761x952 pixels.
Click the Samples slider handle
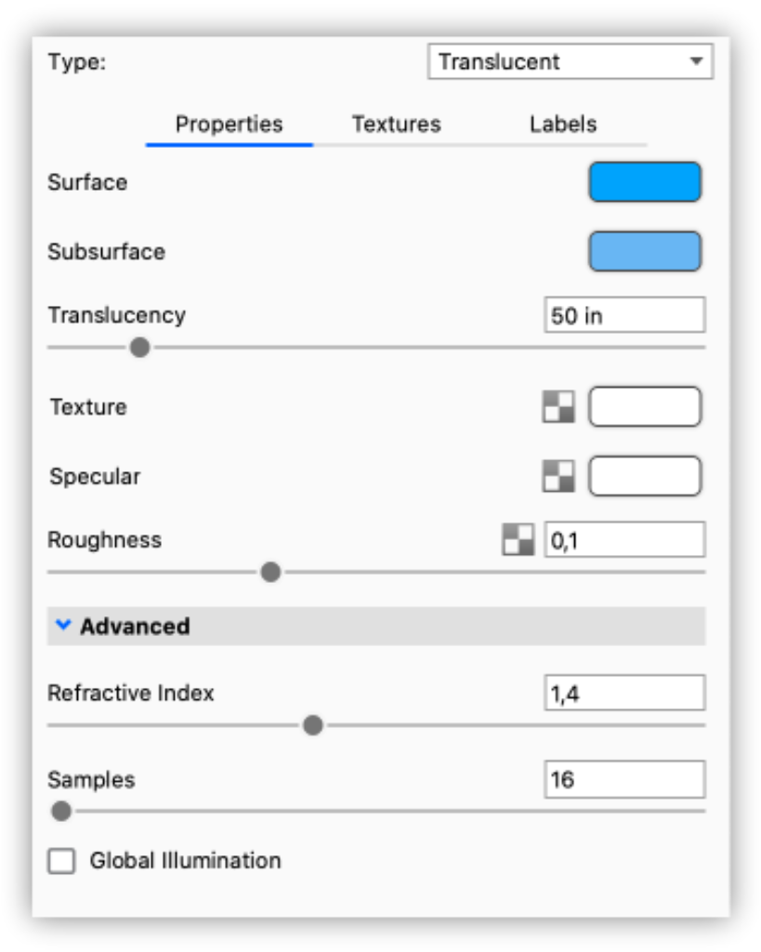(x=61, y=812)
